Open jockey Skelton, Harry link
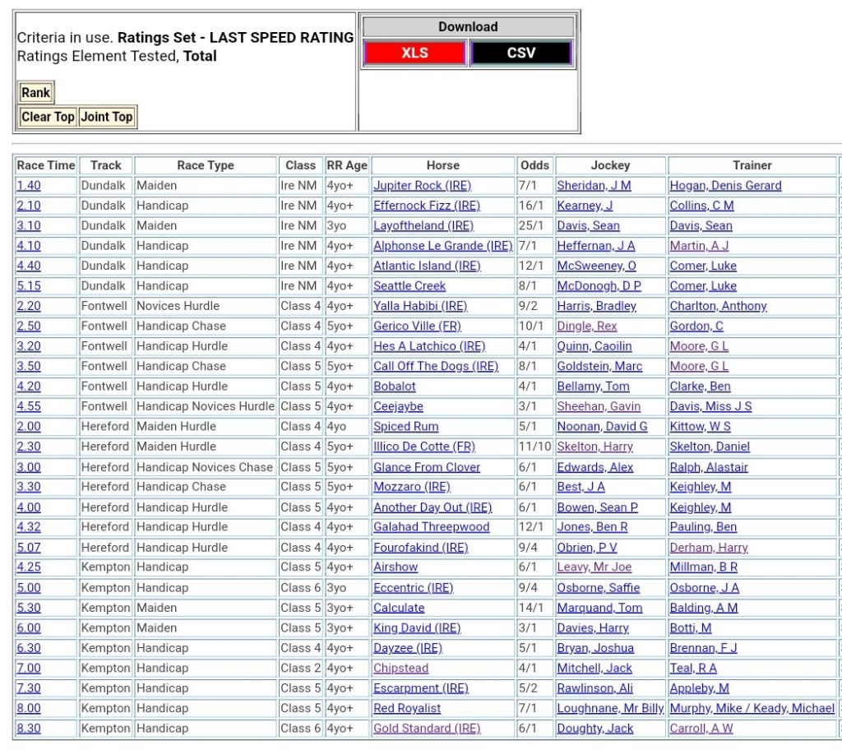 (595, 447)
